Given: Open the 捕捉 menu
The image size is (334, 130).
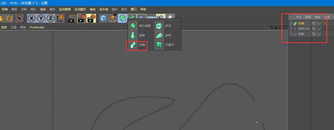Looking at the screenshot, I should coord(14,9).
